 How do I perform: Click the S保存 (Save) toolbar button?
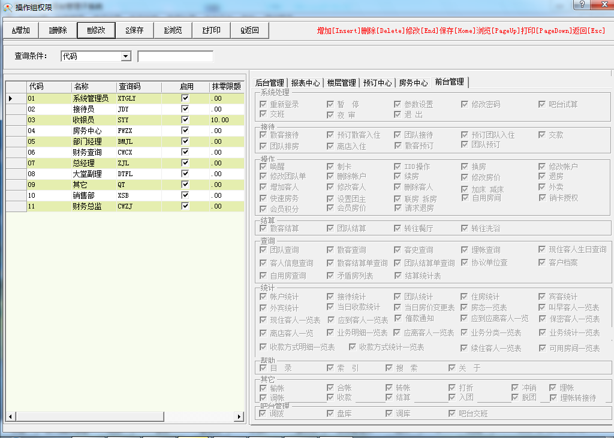pos(134,31)
